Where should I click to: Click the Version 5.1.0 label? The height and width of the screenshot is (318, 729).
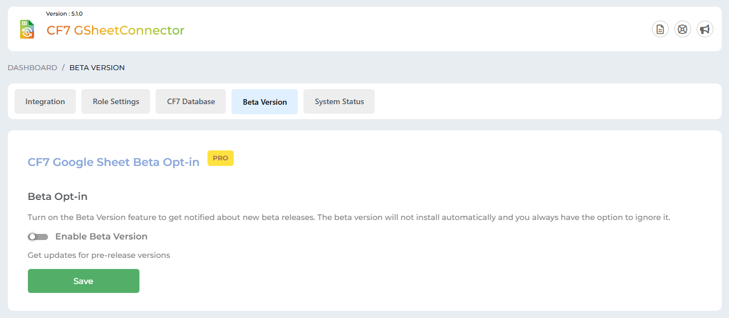coord(64,13)
